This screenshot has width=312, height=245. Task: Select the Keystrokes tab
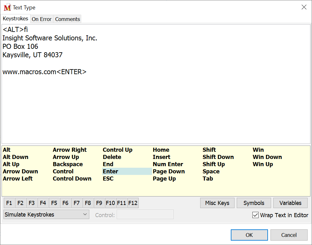point(15,19)
